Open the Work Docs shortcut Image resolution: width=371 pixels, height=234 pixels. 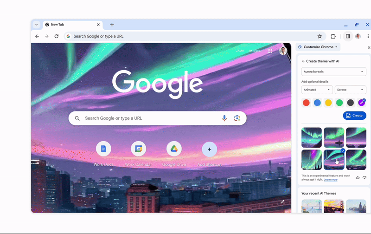tap(103, 149)
